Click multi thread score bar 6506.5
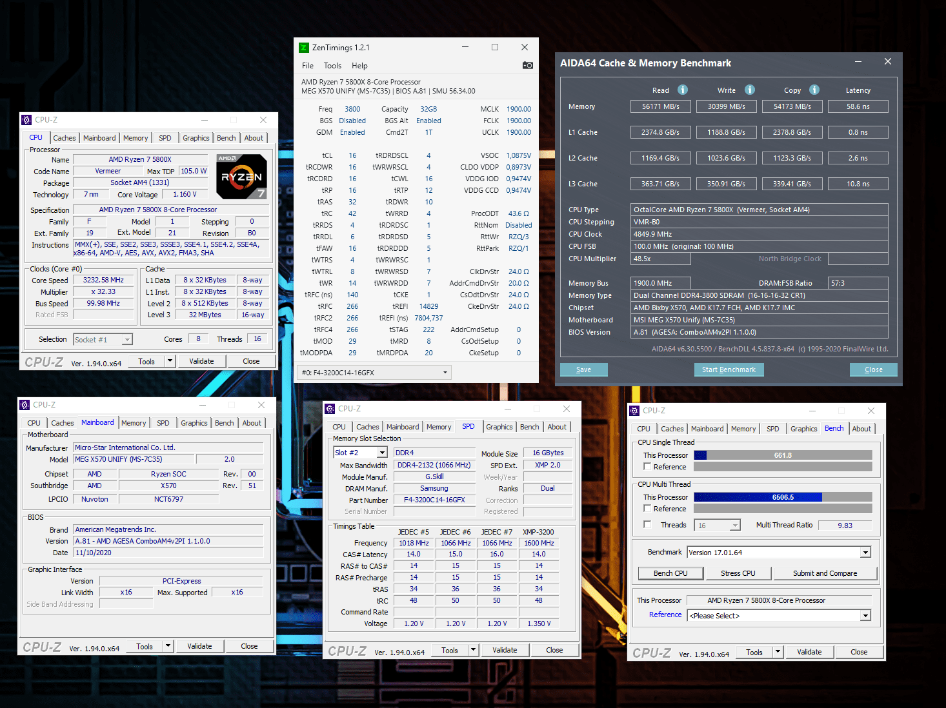The width and height of the screenshot is (946, 708). [783, 497]
